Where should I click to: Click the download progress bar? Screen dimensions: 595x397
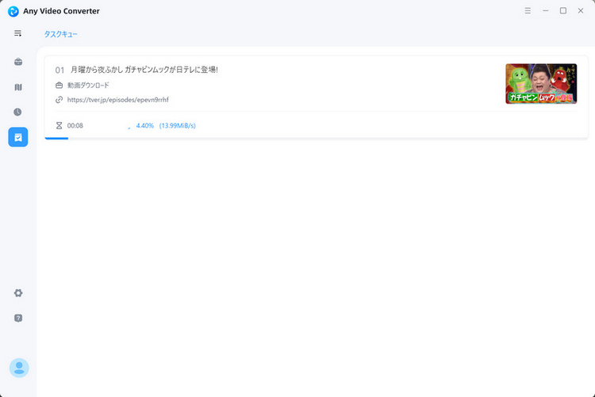[x=316, y=139]
